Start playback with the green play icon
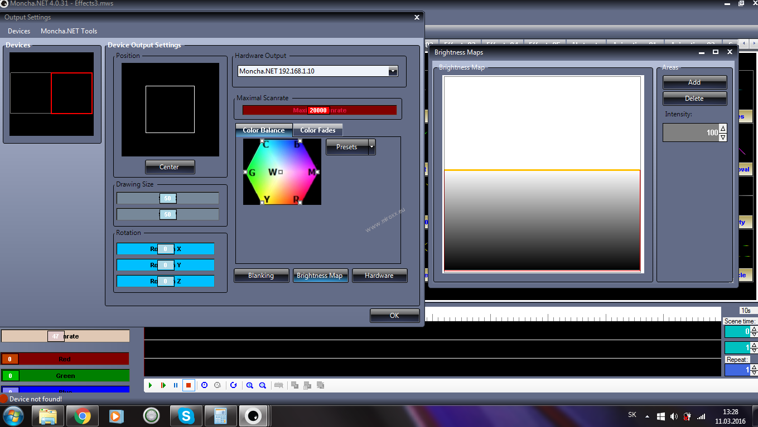This screenshot has height=427, width=758. [x=150, y=385]
